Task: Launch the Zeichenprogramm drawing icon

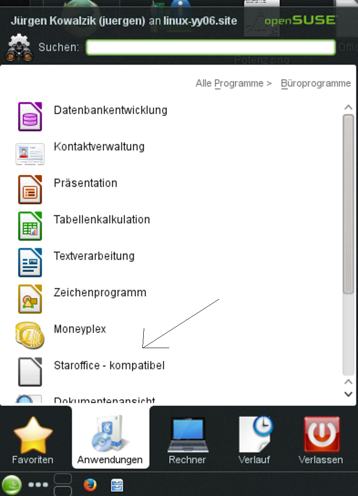Action: [30, 299]
